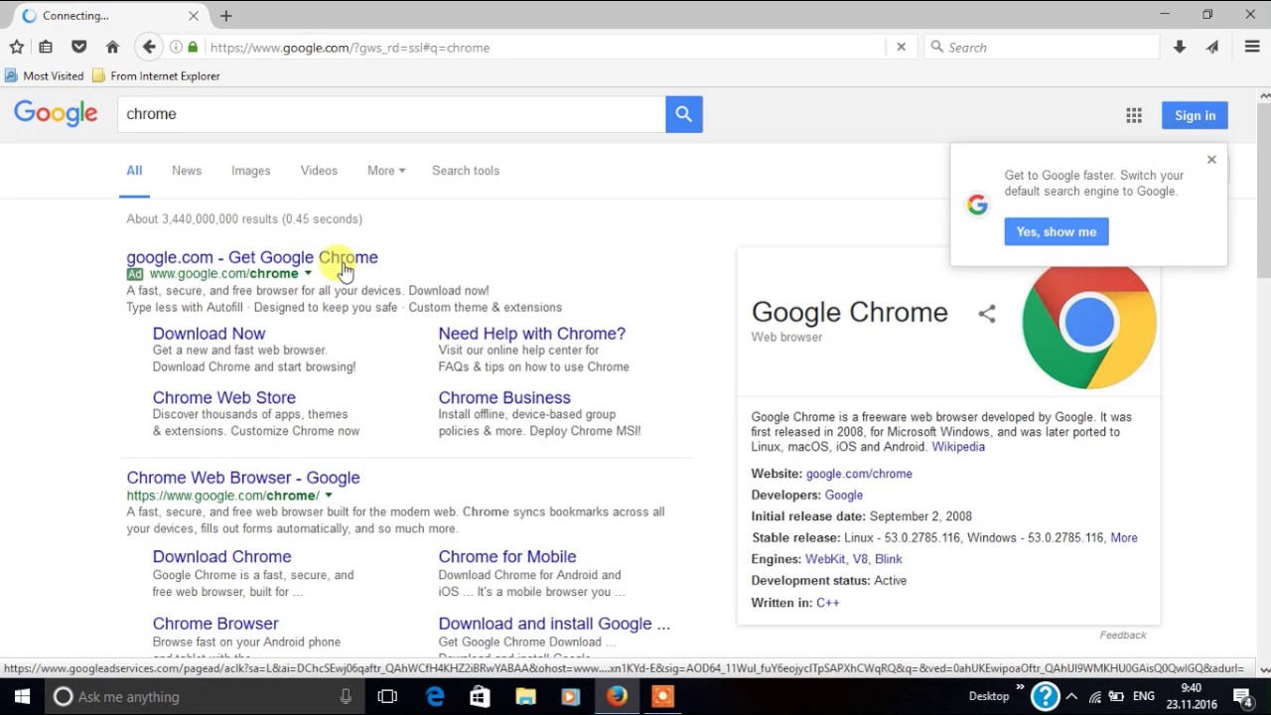Show site info icon in address bar
The image size is (1271, 715).
[x=176, y=47]
